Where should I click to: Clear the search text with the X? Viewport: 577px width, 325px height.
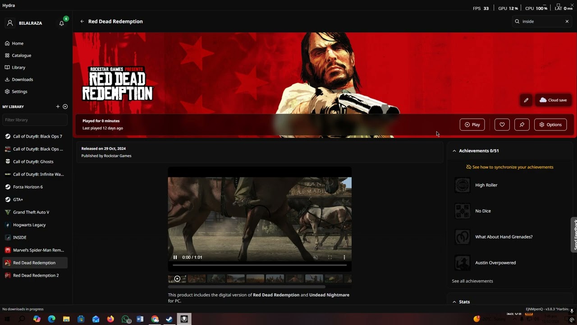point(567,21)
